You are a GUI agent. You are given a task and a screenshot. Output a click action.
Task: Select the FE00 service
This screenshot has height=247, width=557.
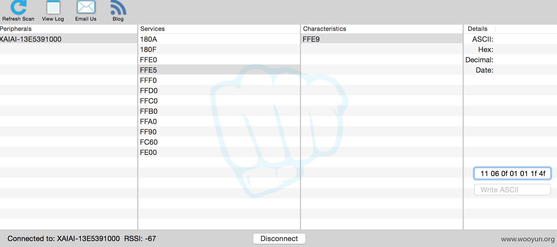(x=219, y=152)
